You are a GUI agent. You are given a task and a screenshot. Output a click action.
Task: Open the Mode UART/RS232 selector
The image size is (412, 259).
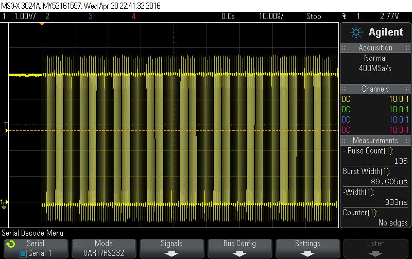point(103,248)
